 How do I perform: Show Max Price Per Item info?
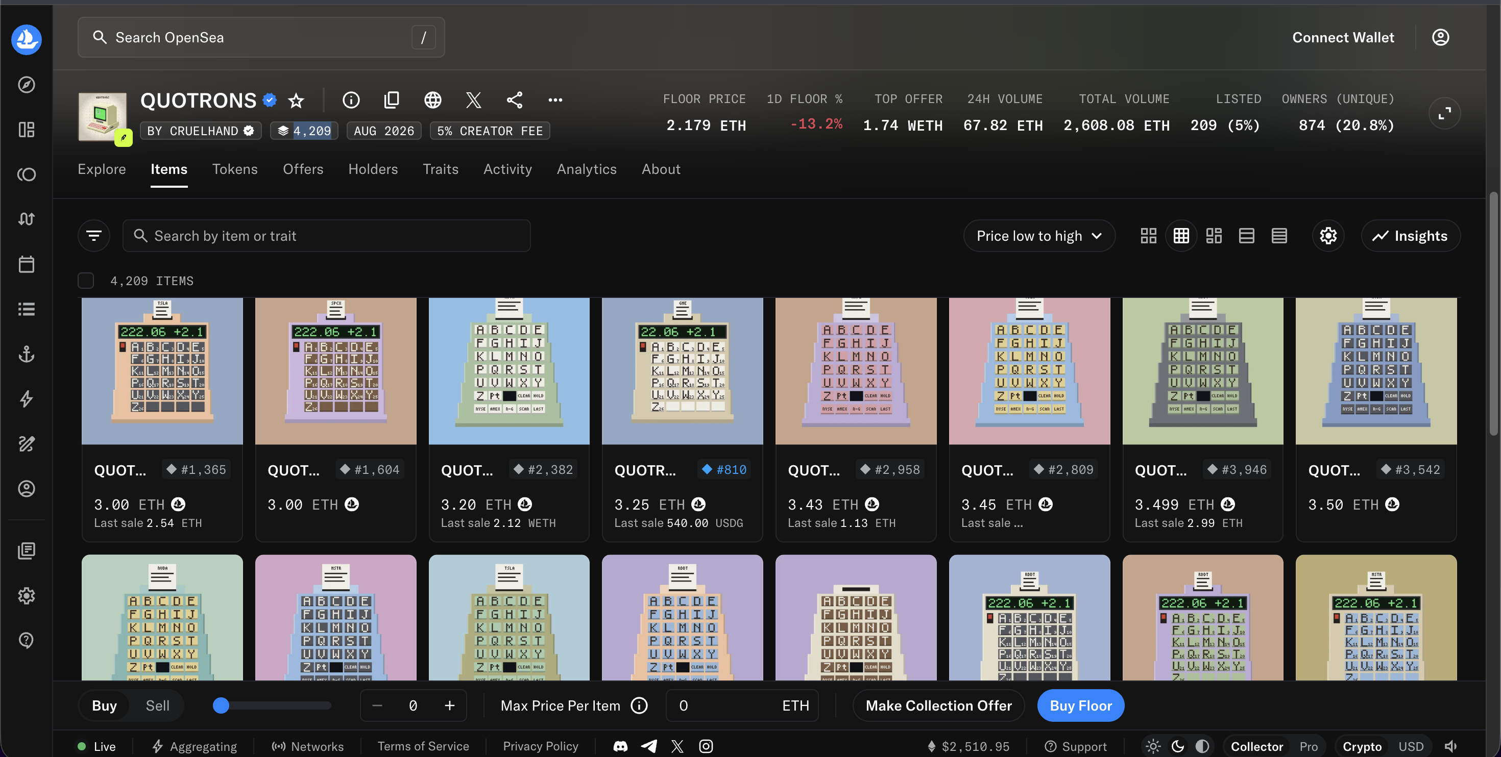pyautogui.click(x=639, y=706)
